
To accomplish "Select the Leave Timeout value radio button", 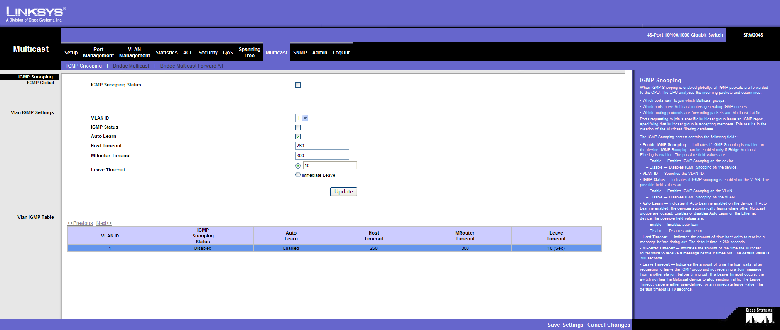I will coord(298,166).
